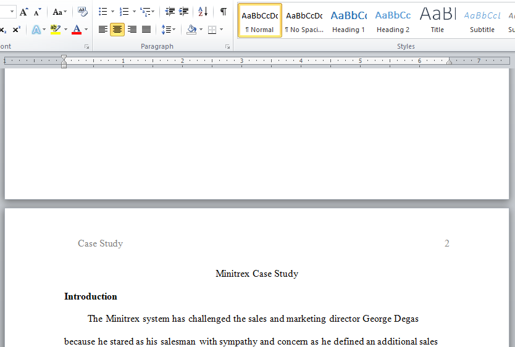The image size is (515, 347).
Task: Open highlight color dropdown arrow
Action: pos(65,30)
